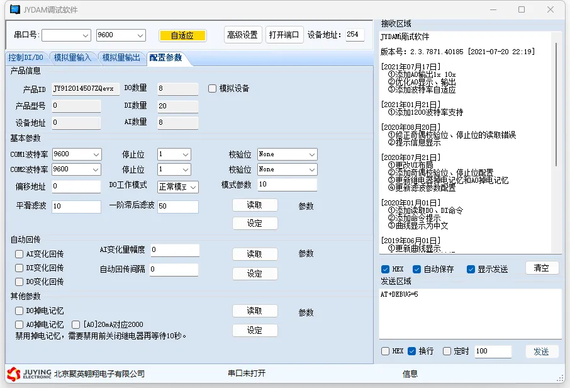Click the timer interval field showing 100

point(493,351)
